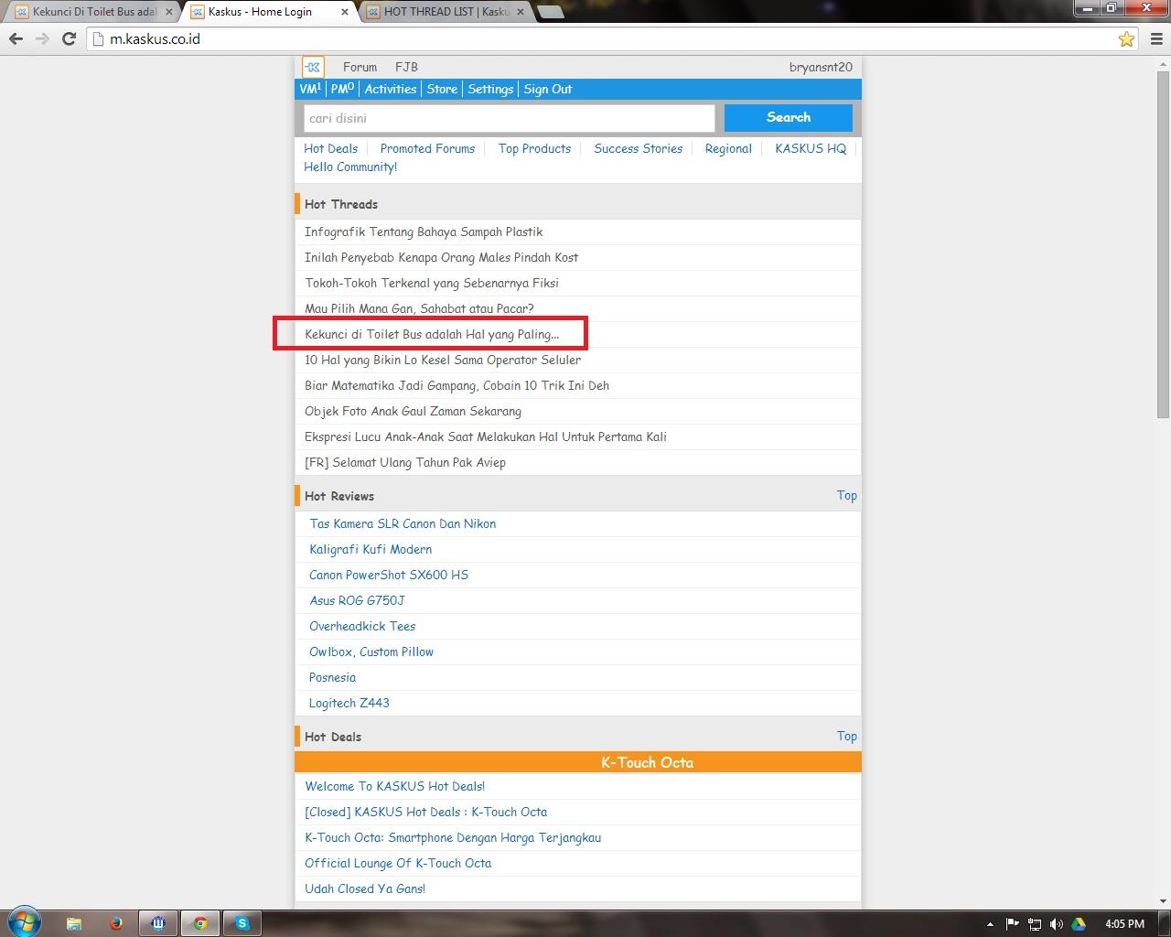This screenshot has width=1171, height=937.
Task: Open 'Udah Closed Ya Gans!' link
Action: 365,889
